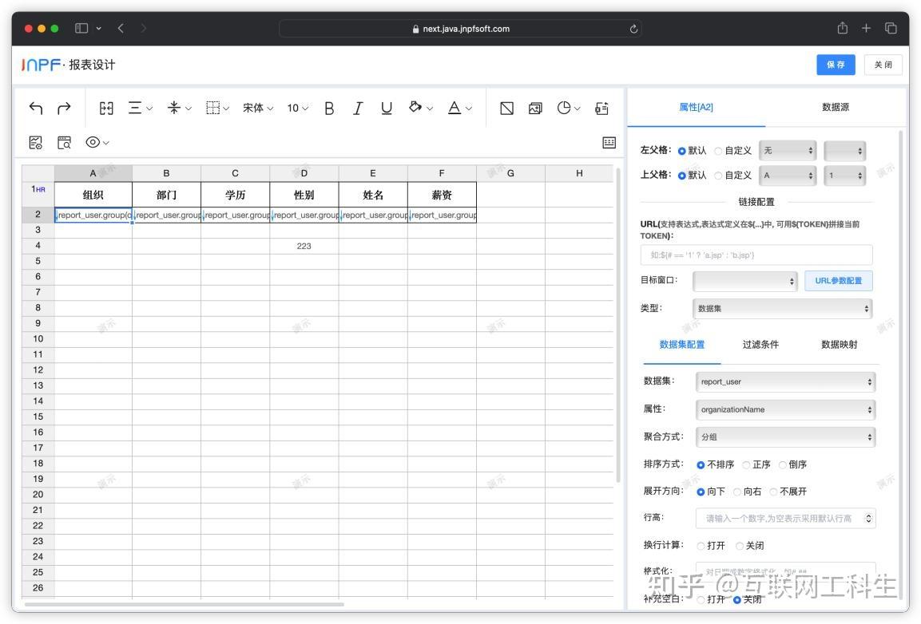
Task: Open horizontal alignment options
Action: (140, 108)
